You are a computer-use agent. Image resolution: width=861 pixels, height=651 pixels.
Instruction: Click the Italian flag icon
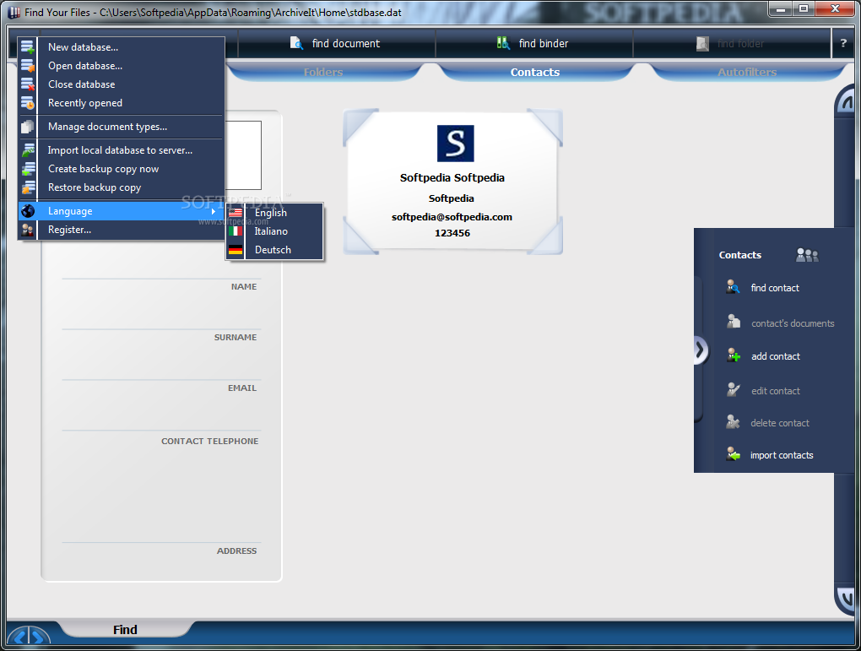click(x=236, y=231)
